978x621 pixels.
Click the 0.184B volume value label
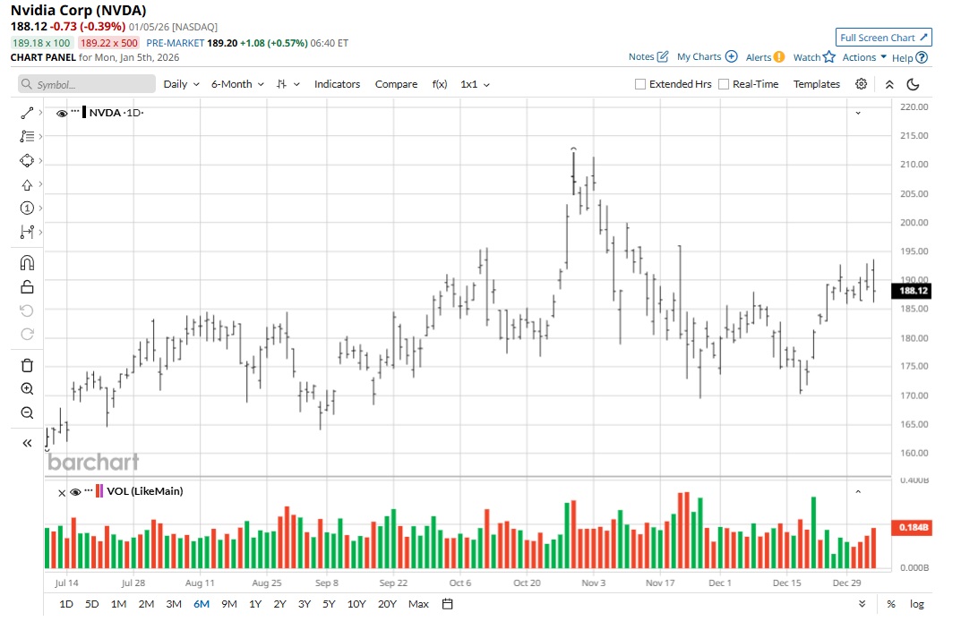[912, 528]
